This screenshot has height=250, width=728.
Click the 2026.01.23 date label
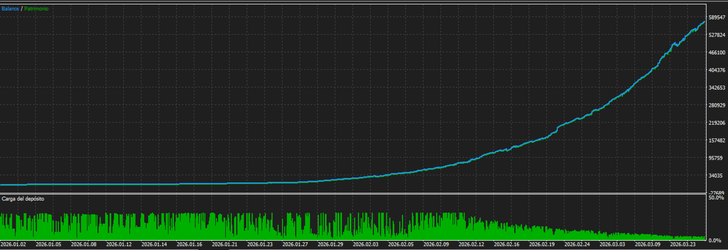pos(260,244)
